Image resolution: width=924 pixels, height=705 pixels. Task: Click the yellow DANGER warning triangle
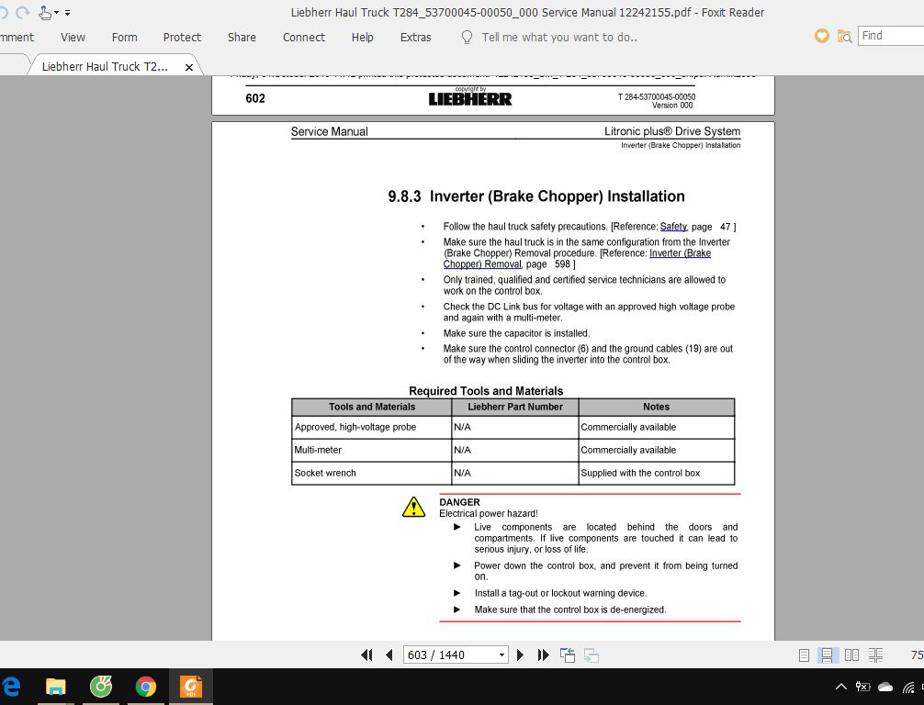pyautogui.click(x=413, y=507)
